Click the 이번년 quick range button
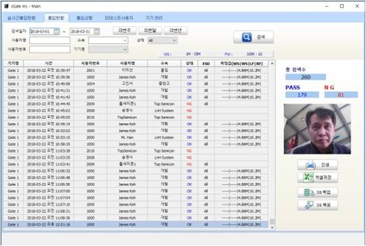This screenshot has width=366, height=246. [x=175, y=30]
